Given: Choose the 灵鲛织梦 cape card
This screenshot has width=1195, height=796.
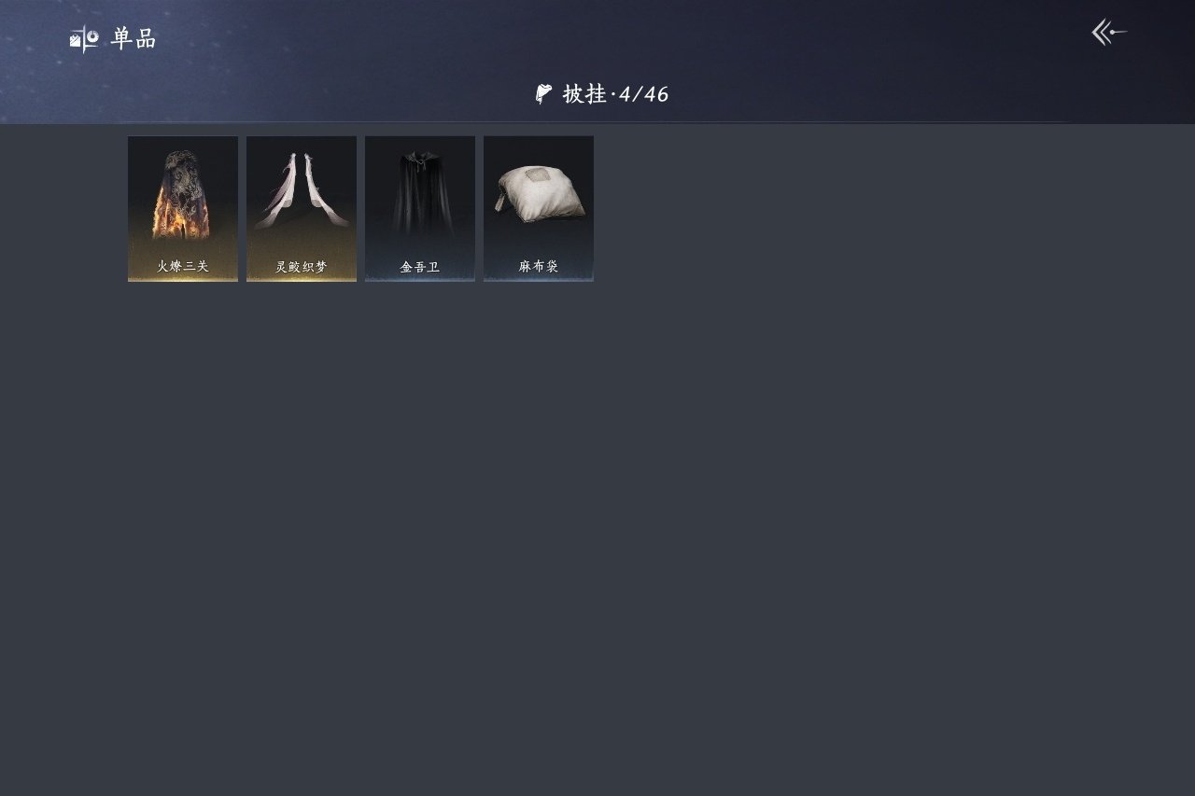Looking at the screenshot, I should 302,209.
